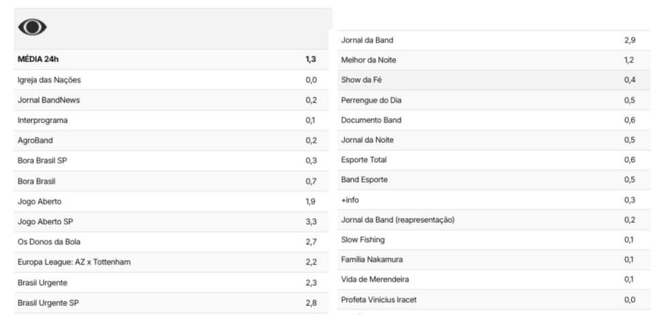Image resolution: width=657 pixels, height=328 pixels.
Task: Click the Band eye logo icon
Action: click(x=32, y=27)
